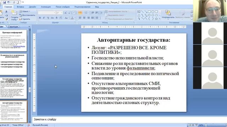The height and width of the screenshot is (127, 227).
Task: Open Направление текста dropdown
Action: pos(117,11)
